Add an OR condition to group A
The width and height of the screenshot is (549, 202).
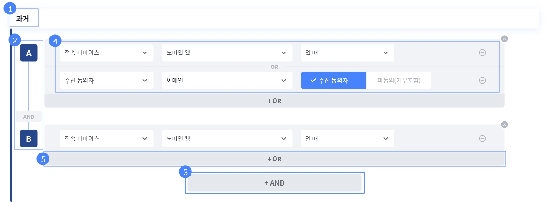[x=274, y=101]
